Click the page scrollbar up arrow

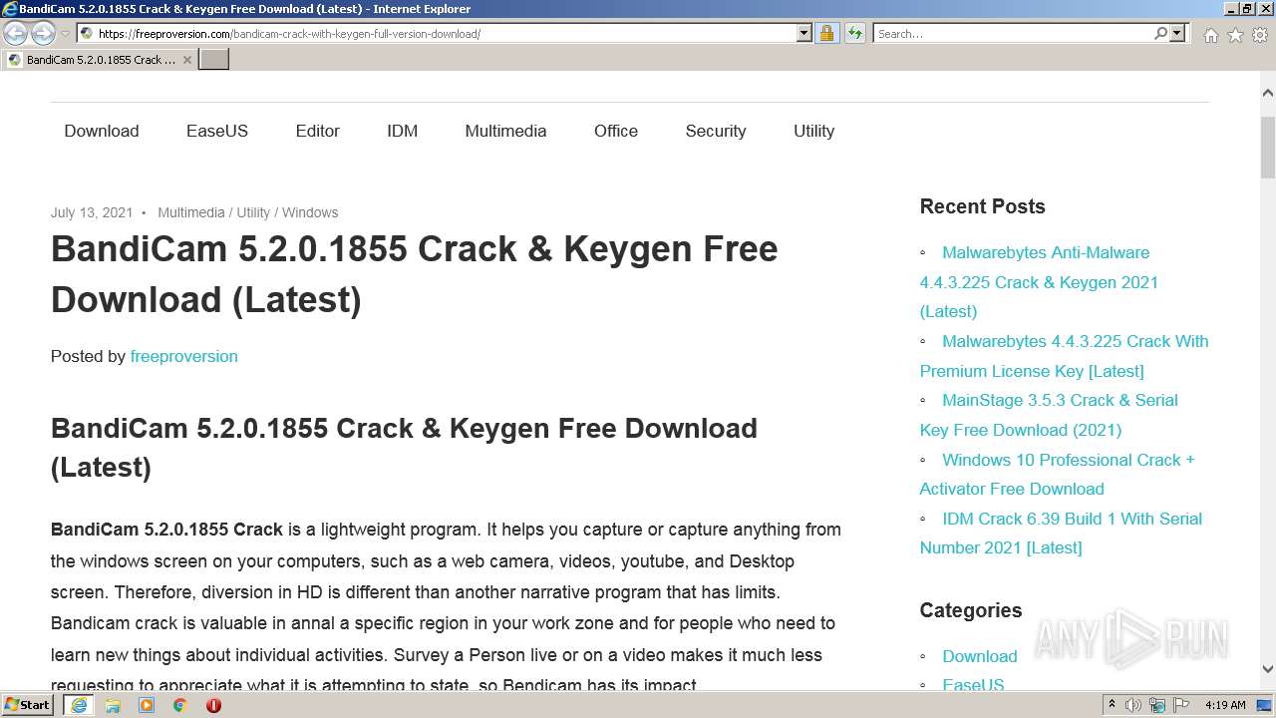point(1268,93)
